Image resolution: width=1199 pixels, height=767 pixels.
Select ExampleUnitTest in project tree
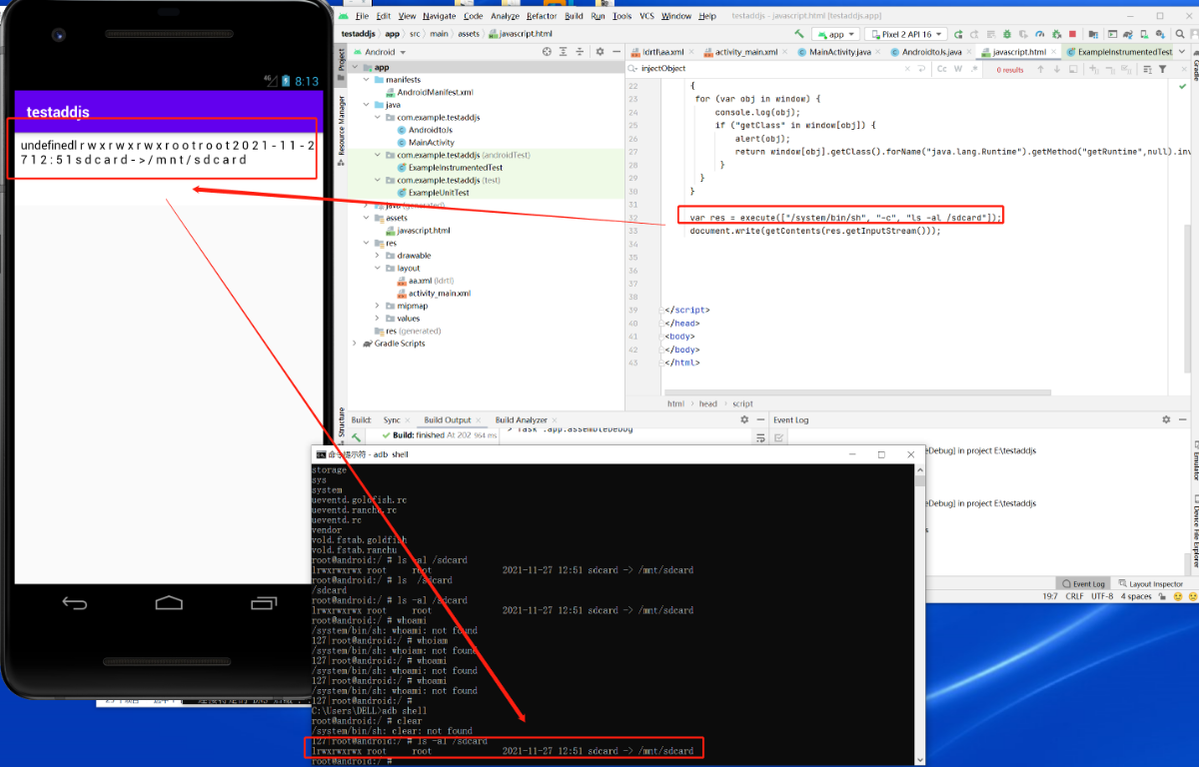coord(433,193)
